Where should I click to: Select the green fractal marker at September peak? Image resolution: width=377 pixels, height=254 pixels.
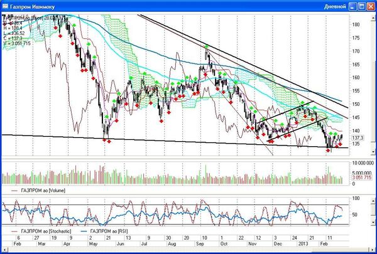click(x=206, y=46)
